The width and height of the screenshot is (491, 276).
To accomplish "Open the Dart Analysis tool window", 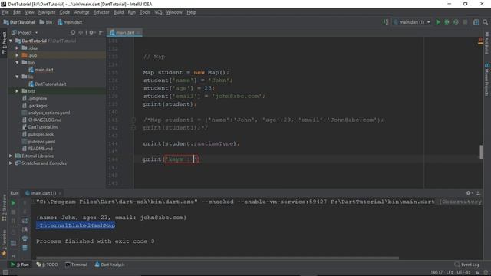I will pyautogui.click(x=110, y=264).
